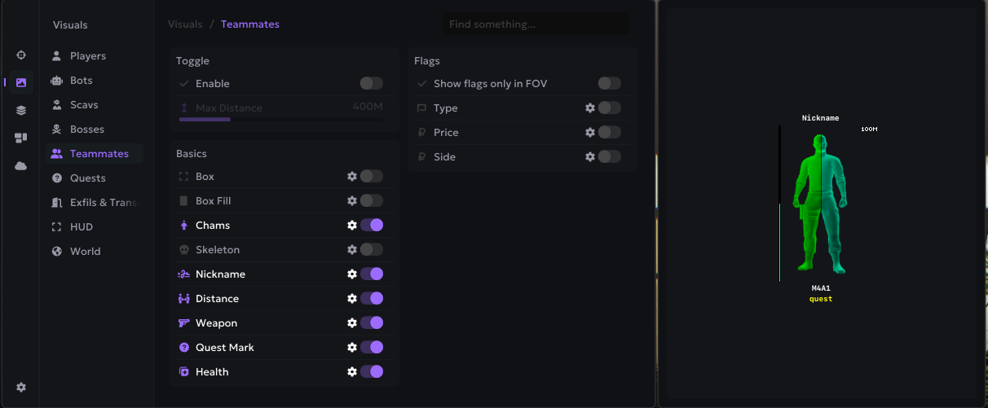988x408 pixels.
Task: Disable the Nickname toggle
Action: 371,274
